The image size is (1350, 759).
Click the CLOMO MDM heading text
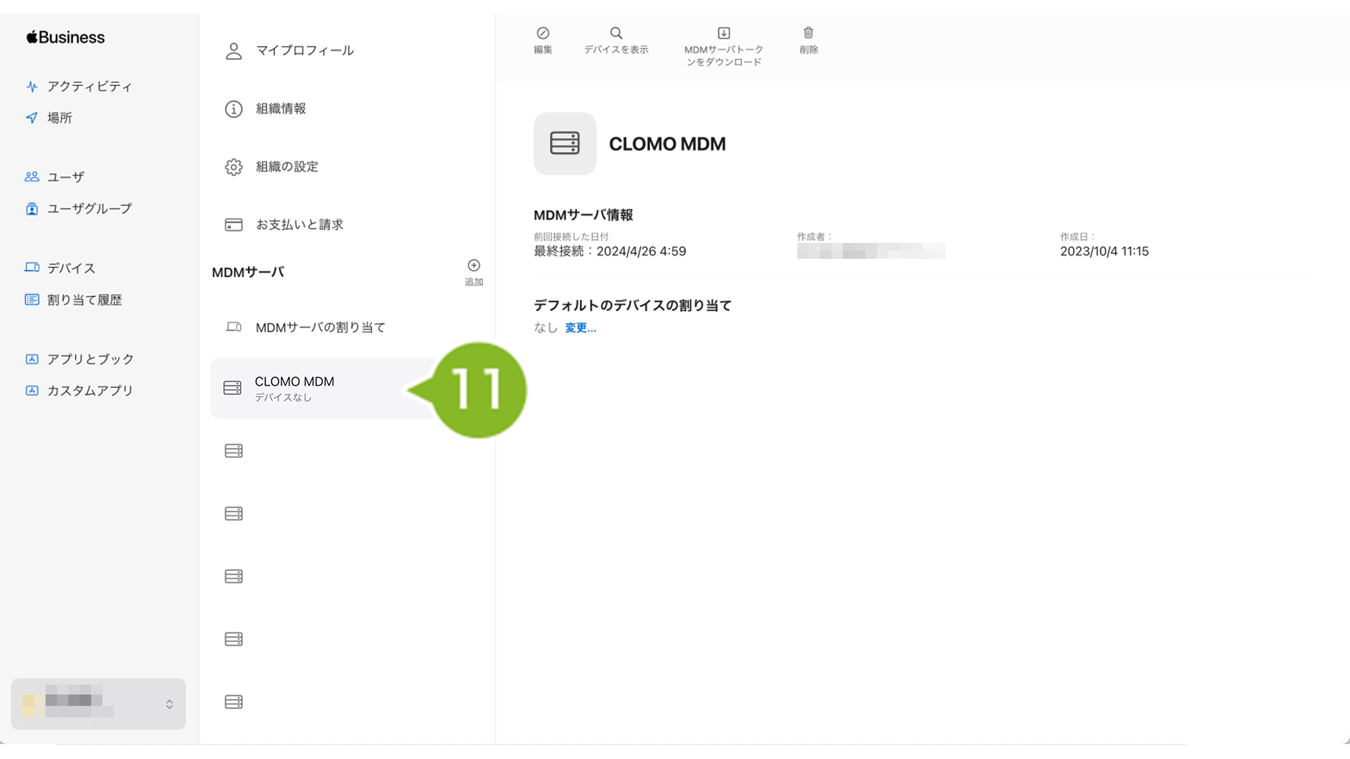click(x=667, y=144)
